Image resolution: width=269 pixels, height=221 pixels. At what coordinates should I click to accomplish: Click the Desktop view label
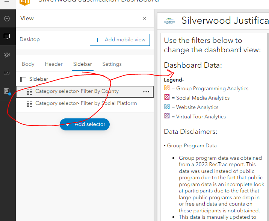(x=30, y=39)
